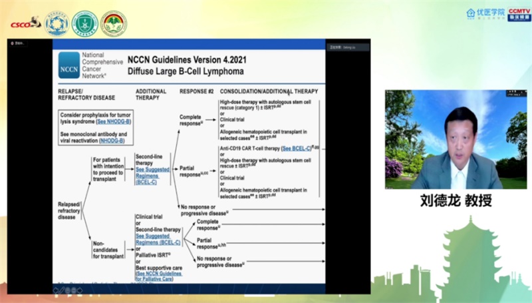Click the speaker name caption 刘德龙 教授
Image resolution: width=532 pixels, height=303 pixels.
(x=456, y=200)
